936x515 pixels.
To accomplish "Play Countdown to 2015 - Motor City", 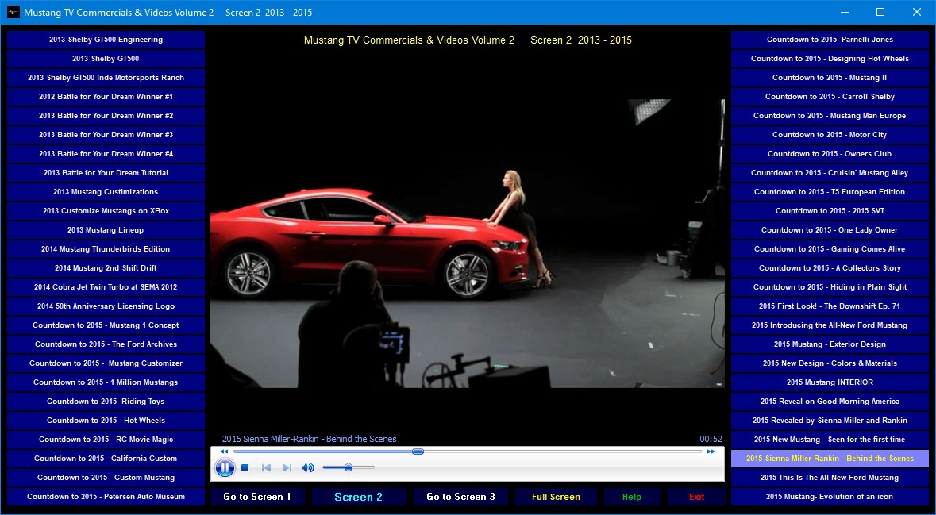I will coord(830,135).
